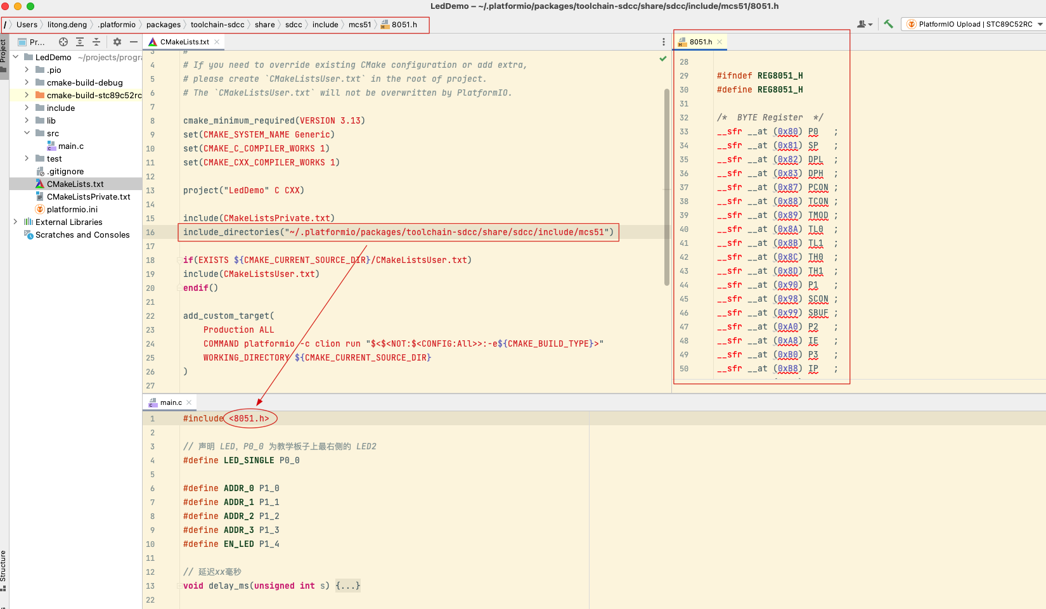The image size is (1046, 609).
Task: Collapse the src folder
Action: (x=27, y=133)
